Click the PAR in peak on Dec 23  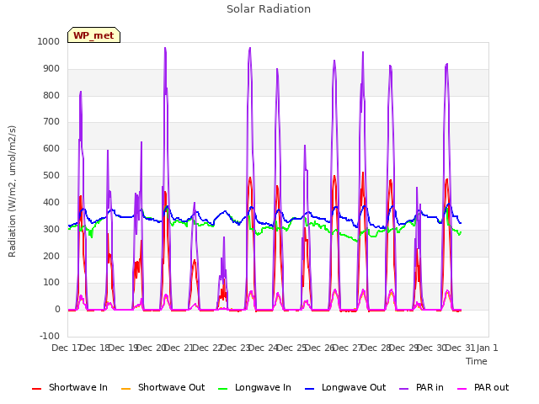coord(250,48)
